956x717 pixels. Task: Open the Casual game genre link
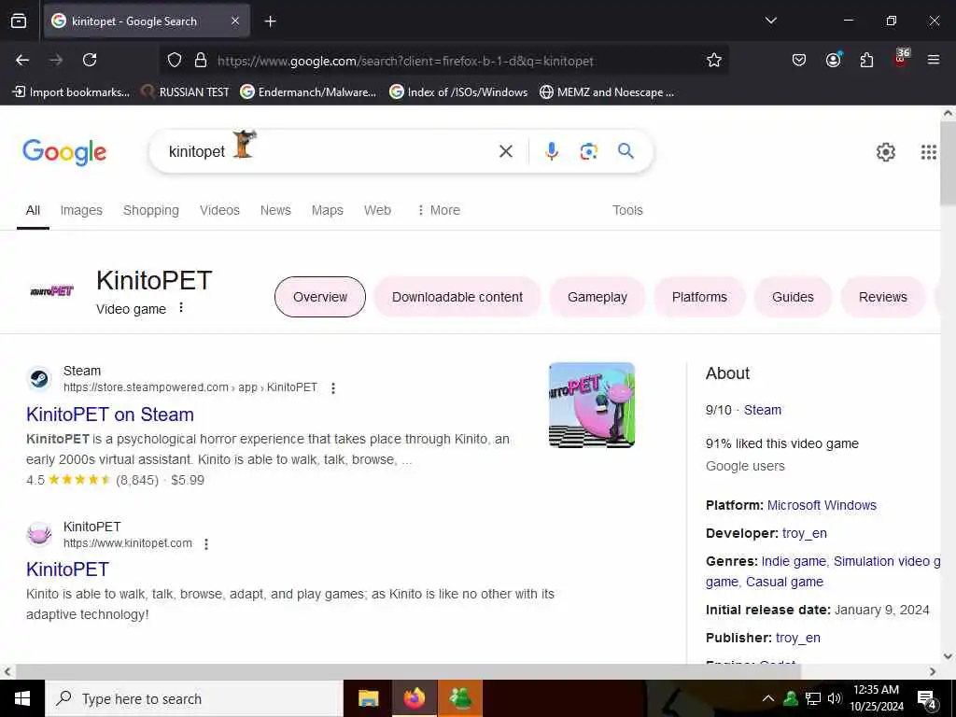pos(784,583)
